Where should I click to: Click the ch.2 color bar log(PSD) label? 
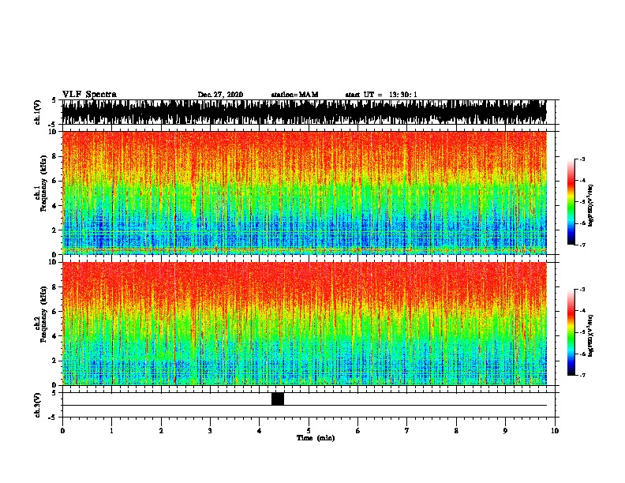click(x=591, y=335)
